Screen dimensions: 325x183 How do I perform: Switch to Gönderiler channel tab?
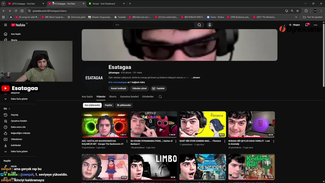[148, 97]
